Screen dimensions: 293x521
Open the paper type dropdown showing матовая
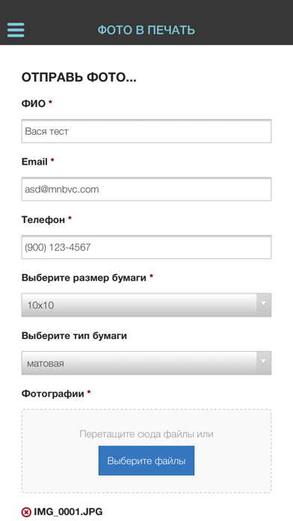coord(146,363)
